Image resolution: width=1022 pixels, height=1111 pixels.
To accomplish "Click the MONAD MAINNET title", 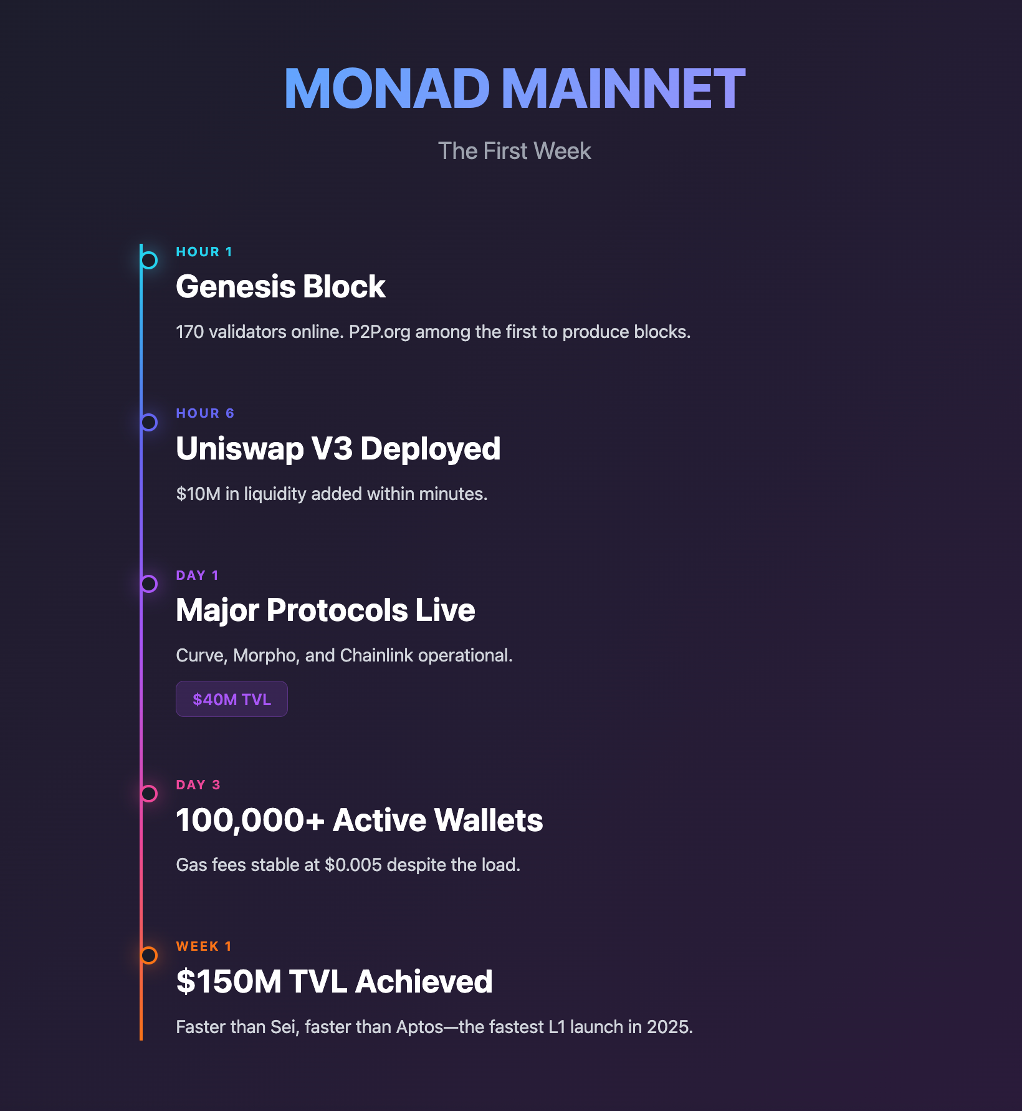I will (514, 89).
